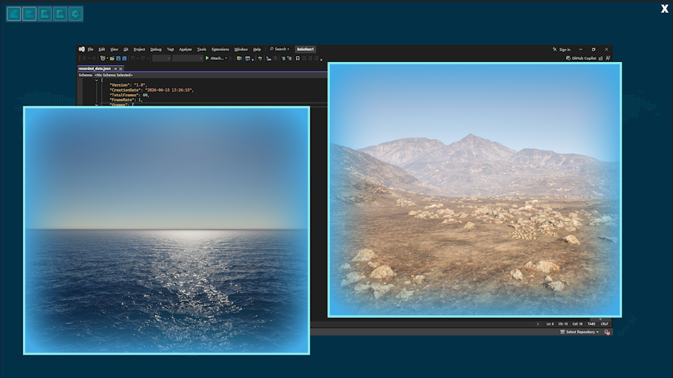
Task: Open the Tools menu
Action: (202, 50)
